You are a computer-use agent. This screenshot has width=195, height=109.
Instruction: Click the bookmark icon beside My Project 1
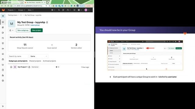tap(11, 67)
